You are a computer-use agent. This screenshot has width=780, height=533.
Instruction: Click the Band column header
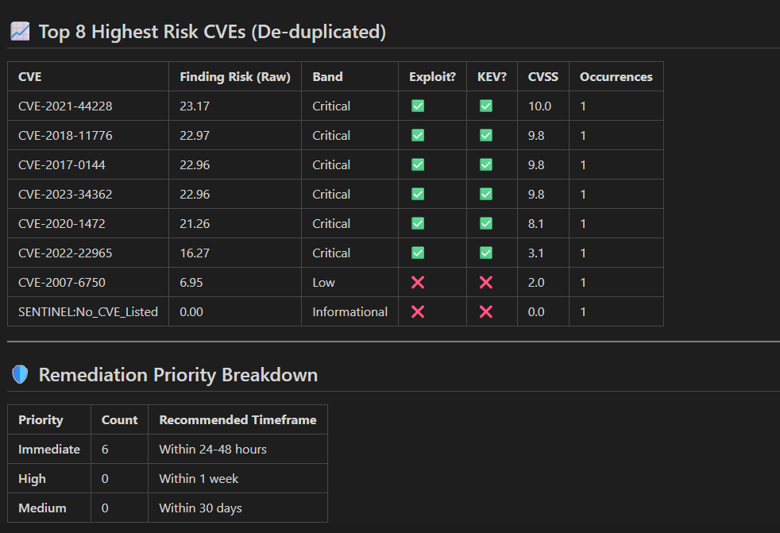pos(327,76)
